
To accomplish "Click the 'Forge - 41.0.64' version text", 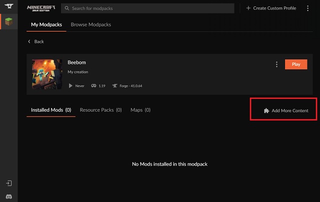I will tap(131, 86).
